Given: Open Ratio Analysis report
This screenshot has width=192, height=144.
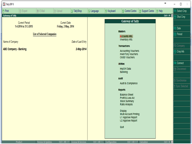Looking at the screenshot, I should (126, 104).
